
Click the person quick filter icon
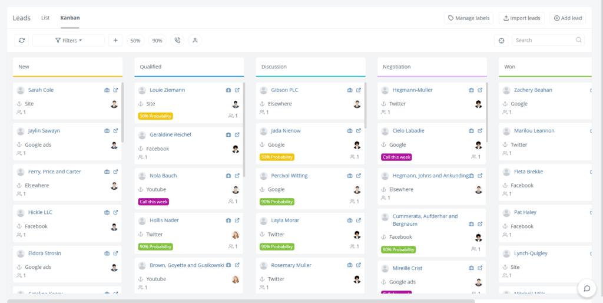(x=195, y=41)
